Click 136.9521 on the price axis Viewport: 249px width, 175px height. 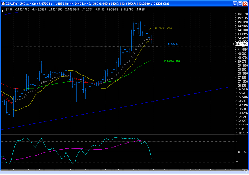pos(242,85)
